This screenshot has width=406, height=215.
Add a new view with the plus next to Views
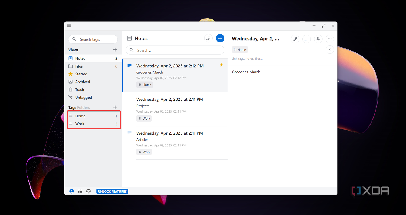[x=115, y=50]
